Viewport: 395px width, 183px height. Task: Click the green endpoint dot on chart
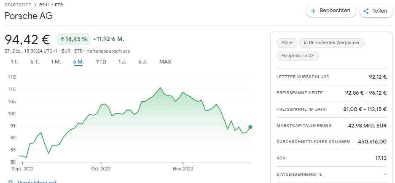(x=250, y=127)
